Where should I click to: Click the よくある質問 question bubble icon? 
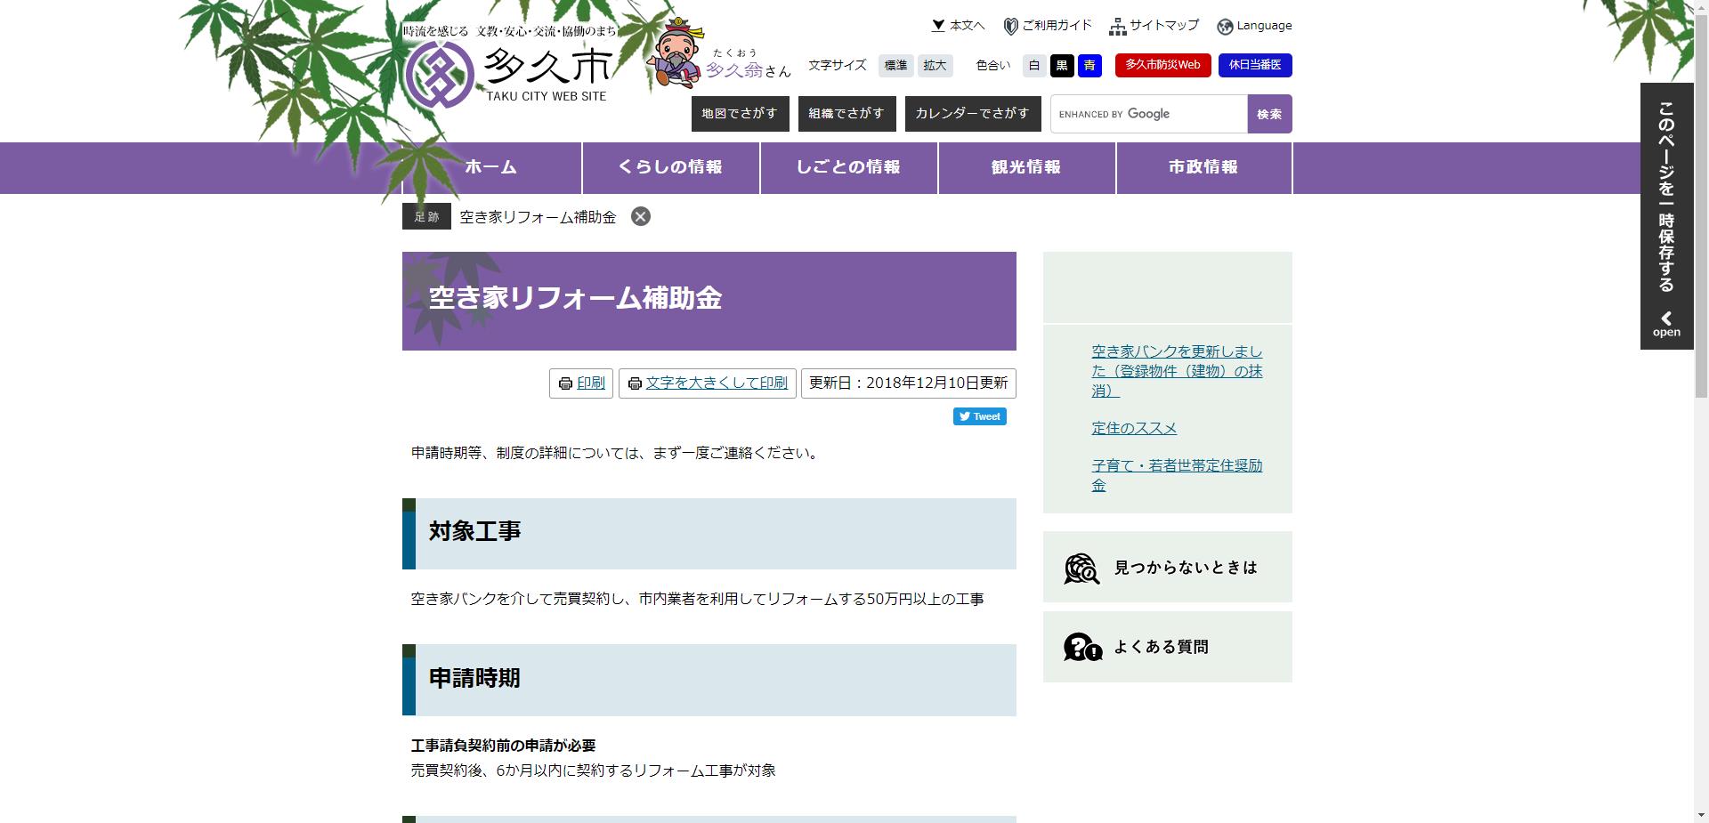click(1081, 647)
